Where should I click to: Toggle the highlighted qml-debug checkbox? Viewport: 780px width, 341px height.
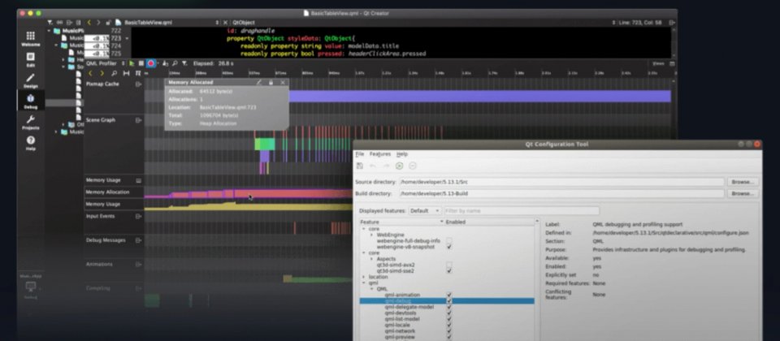click(x=449, y=300)
